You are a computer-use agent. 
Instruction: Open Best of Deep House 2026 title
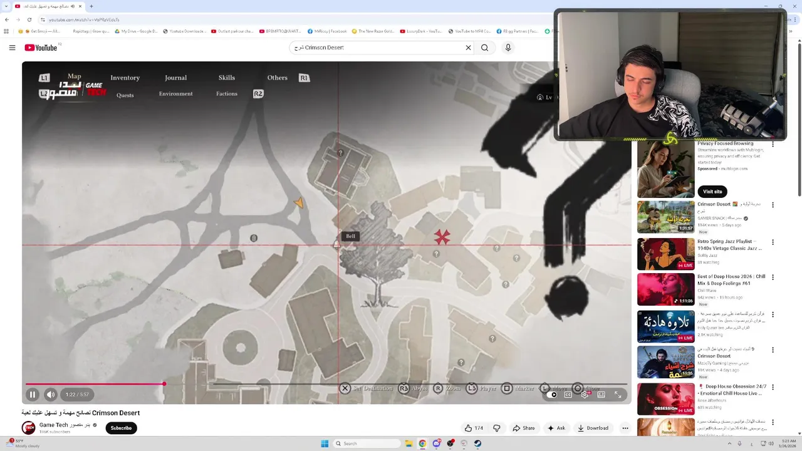pos(732,279)
